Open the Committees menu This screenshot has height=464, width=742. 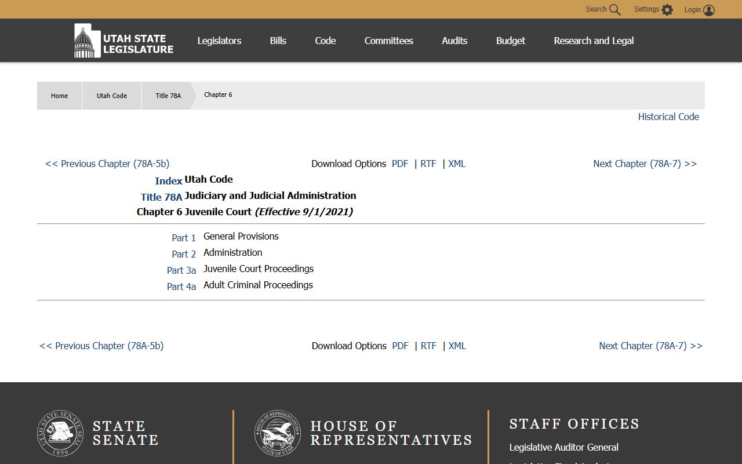coord(388,41)
